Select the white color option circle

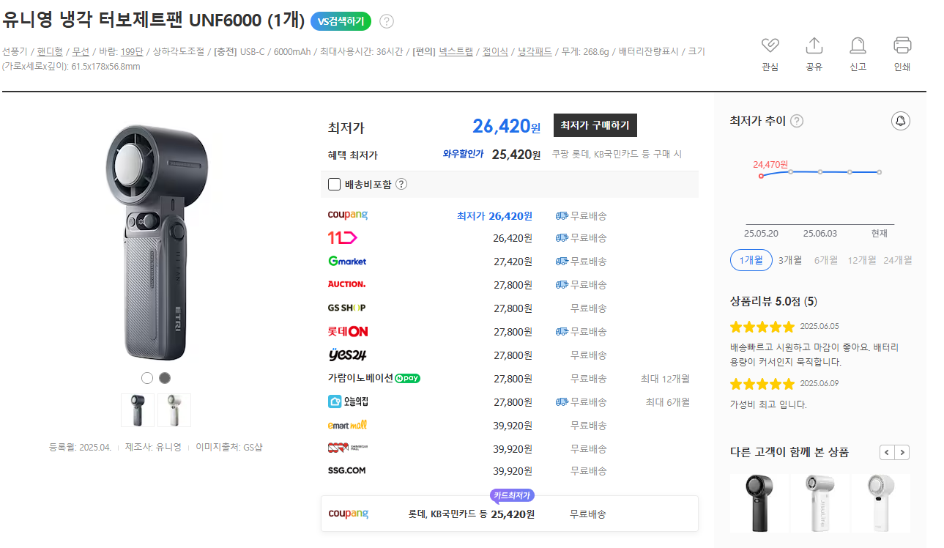[x=147, y=378]
